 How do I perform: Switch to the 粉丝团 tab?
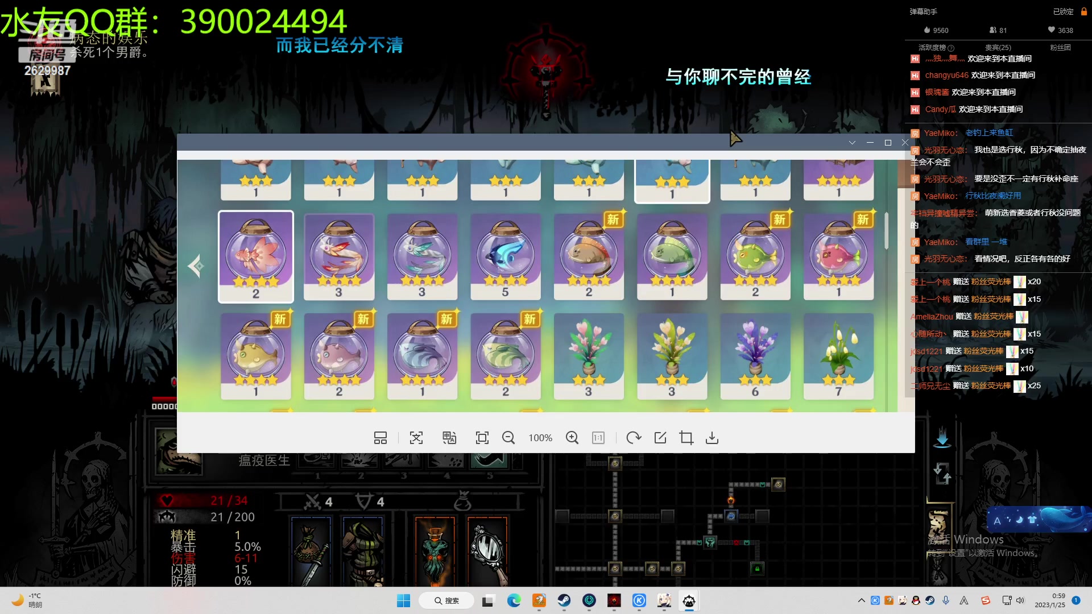tap(1060, 47)
